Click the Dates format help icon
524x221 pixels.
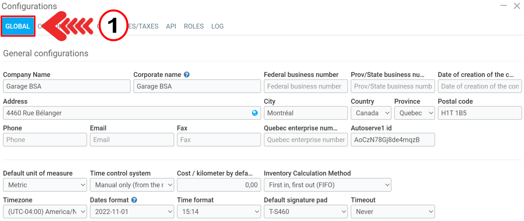tap(134, 200)
